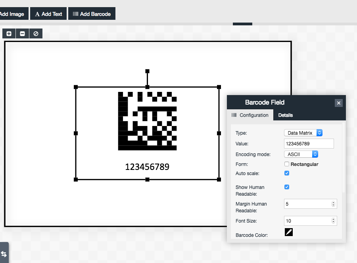Click the zoom in plus icon
The width and height of the screenshot is (357, 263).
tap(9, 34)
